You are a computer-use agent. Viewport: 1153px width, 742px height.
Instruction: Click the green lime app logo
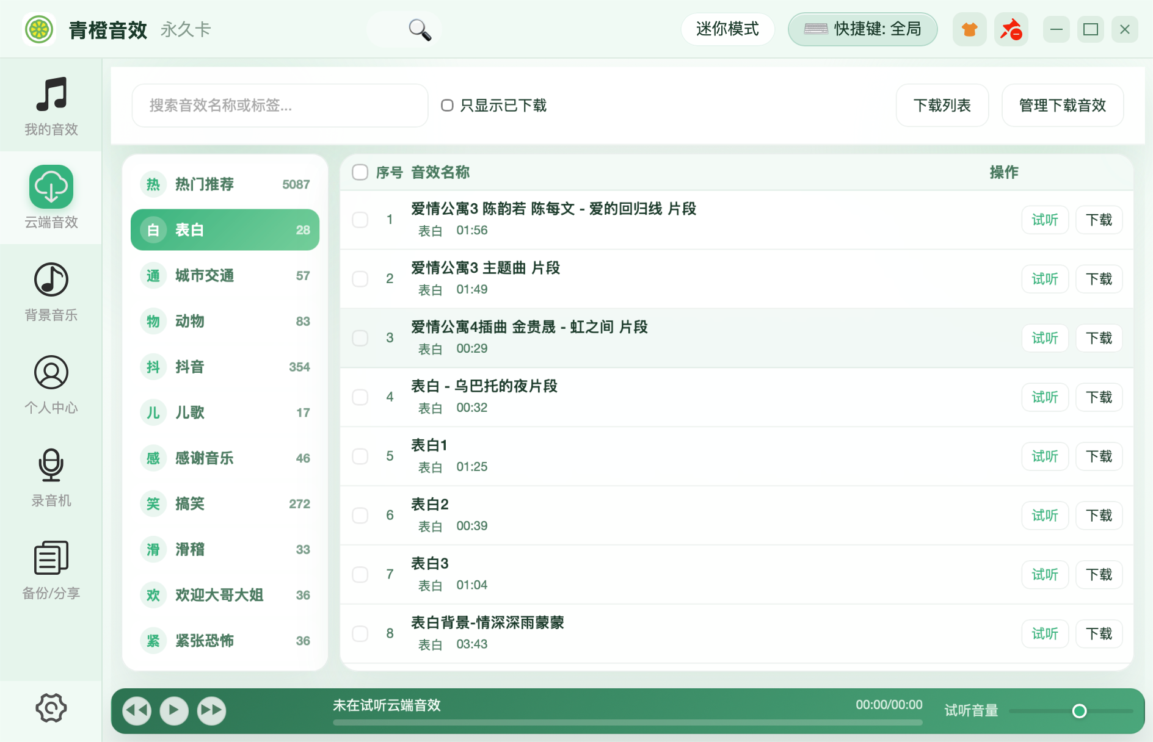[39, 29]
